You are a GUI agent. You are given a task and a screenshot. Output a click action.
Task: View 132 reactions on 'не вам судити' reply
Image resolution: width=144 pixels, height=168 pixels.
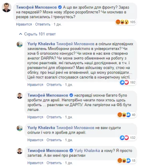point(128,138)
